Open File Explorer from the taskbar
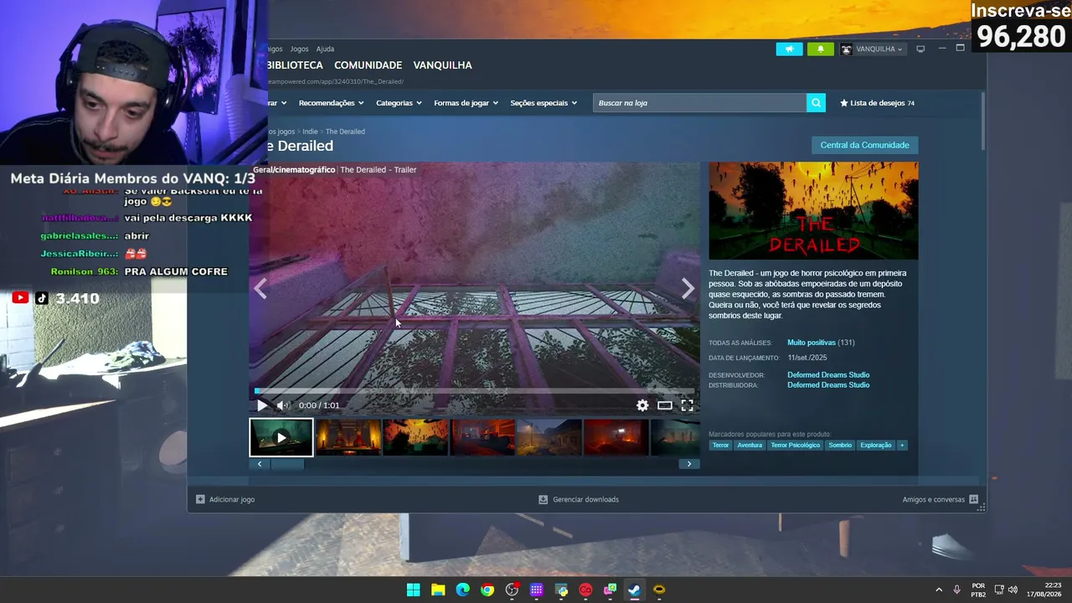Image resolution: width=1072 pixels, height=603 pixels. tap(438, 590)
